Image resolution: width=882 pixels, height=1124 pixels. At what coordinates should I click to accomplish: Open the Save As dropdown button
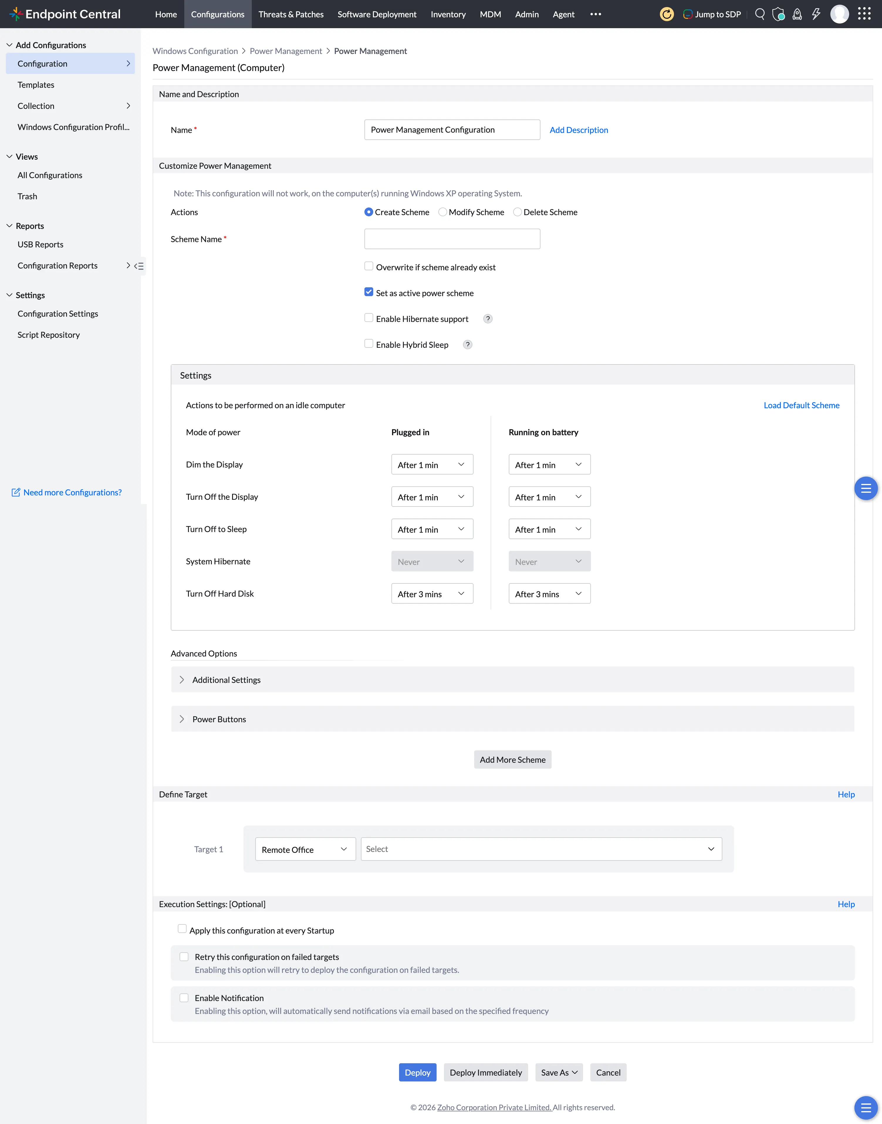(559, 1072)
